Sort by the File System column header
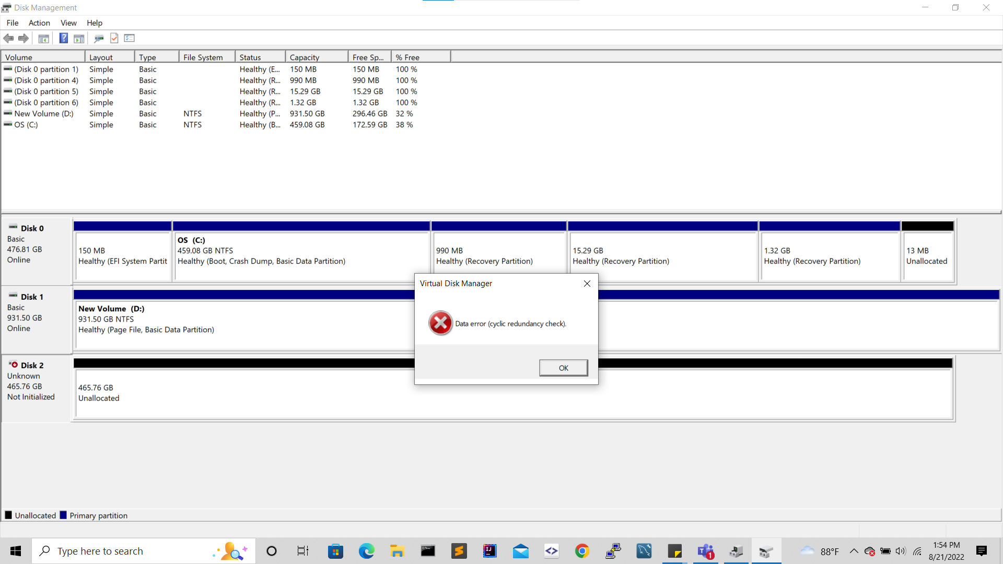The height and width of the screenshot is (564, 1003). tap(207, 57)
